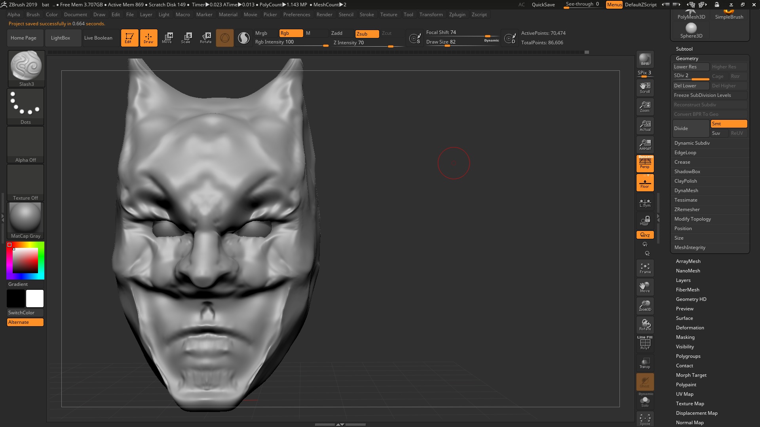Pick a color in the color picker
The width and height of the screenshot is (760, 427).
[25, 261]
